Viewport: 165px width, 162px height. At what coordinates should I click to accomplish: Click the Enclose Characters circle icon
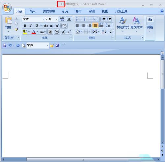[x=57, y=32]
